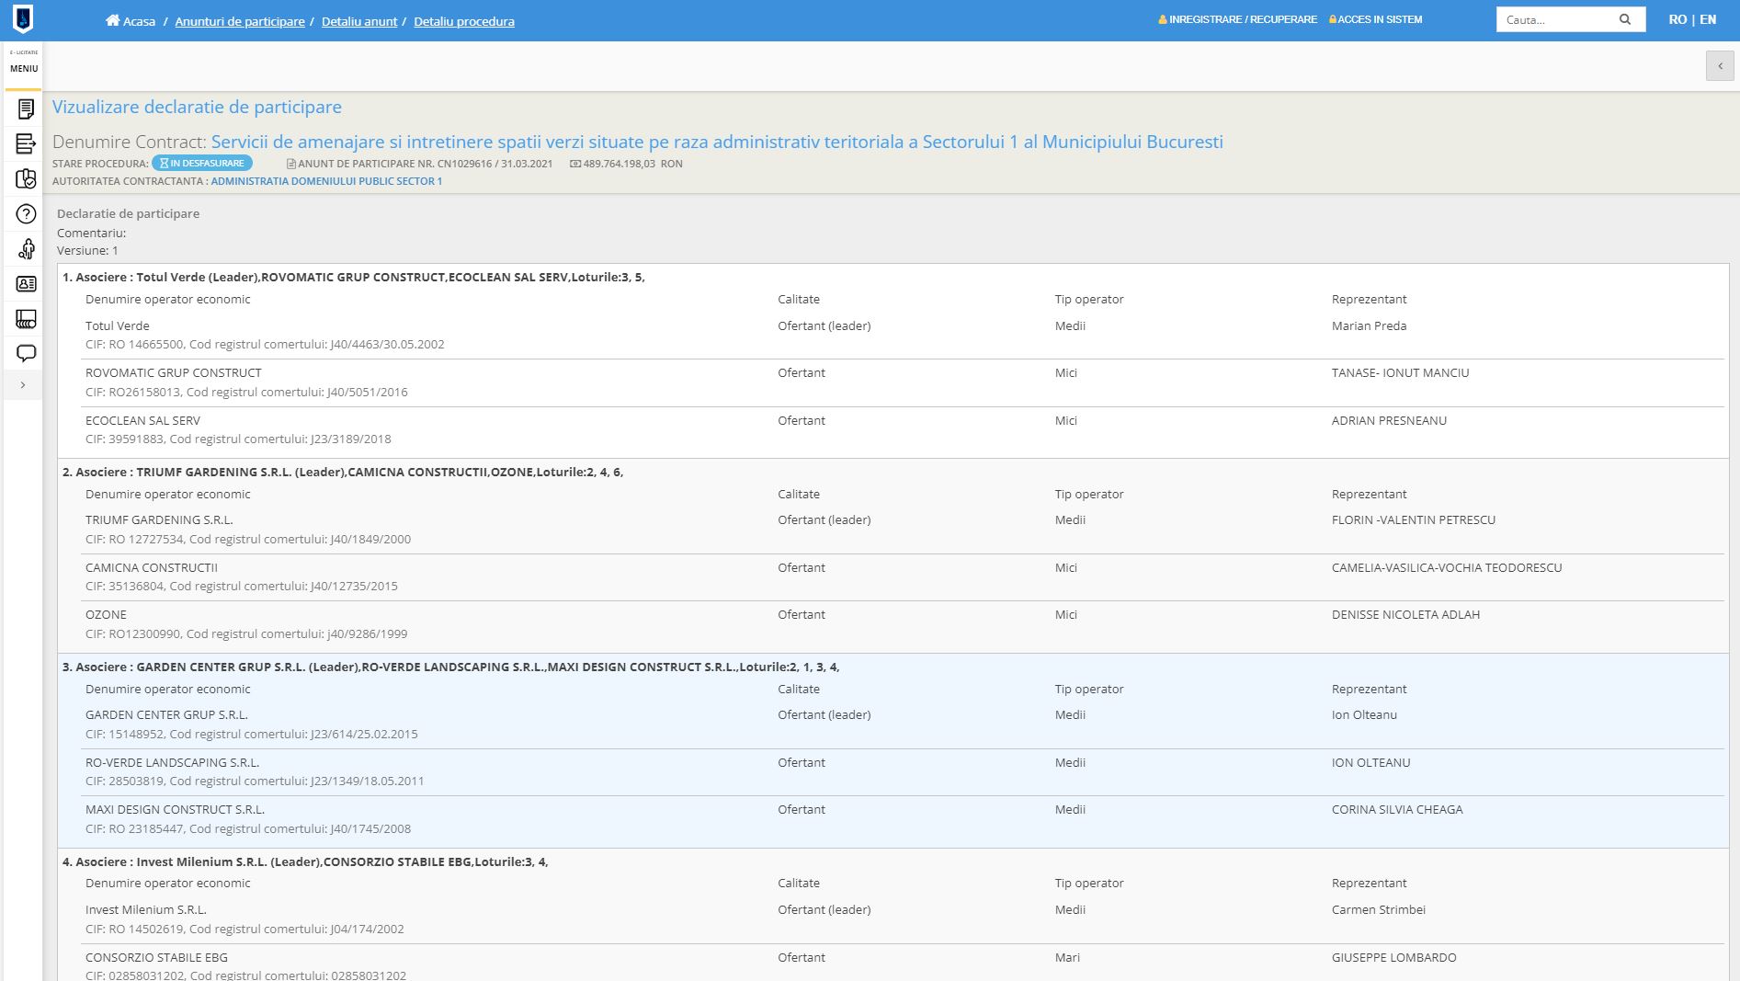Screen dimensions: 1740x981
Task: Click In desfasurare status badge
Action: [202, 163]
